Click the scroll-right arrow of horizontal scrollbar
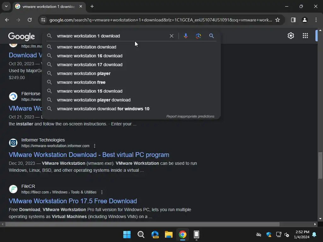323x242 pixels. click(315, 224)
